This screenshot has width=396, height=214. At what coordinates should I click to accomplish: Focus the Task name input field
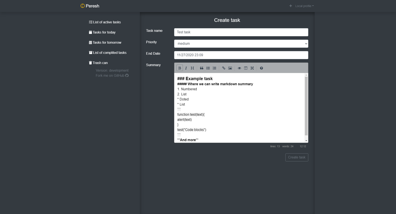[x=241, y=32]
